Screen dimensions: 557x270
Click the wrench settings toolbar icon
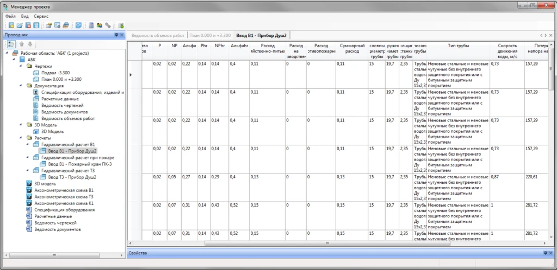(x=108, y=25)
